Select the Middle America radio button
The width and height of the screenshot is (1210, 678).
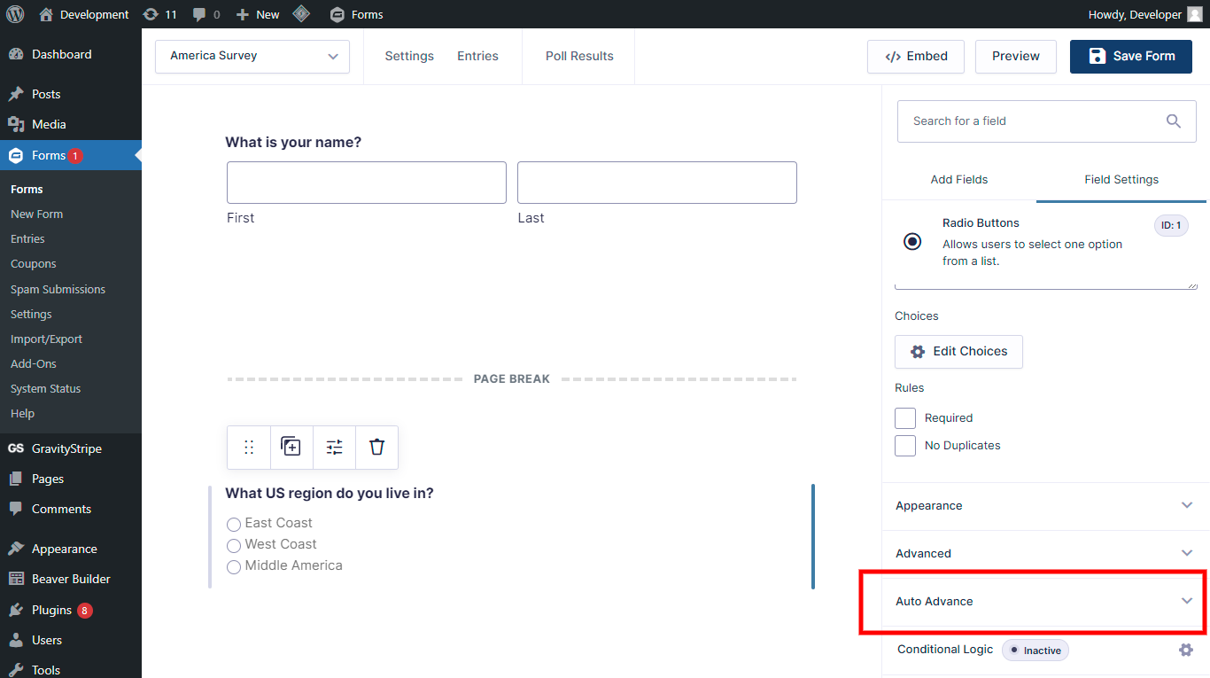[234, 567]
